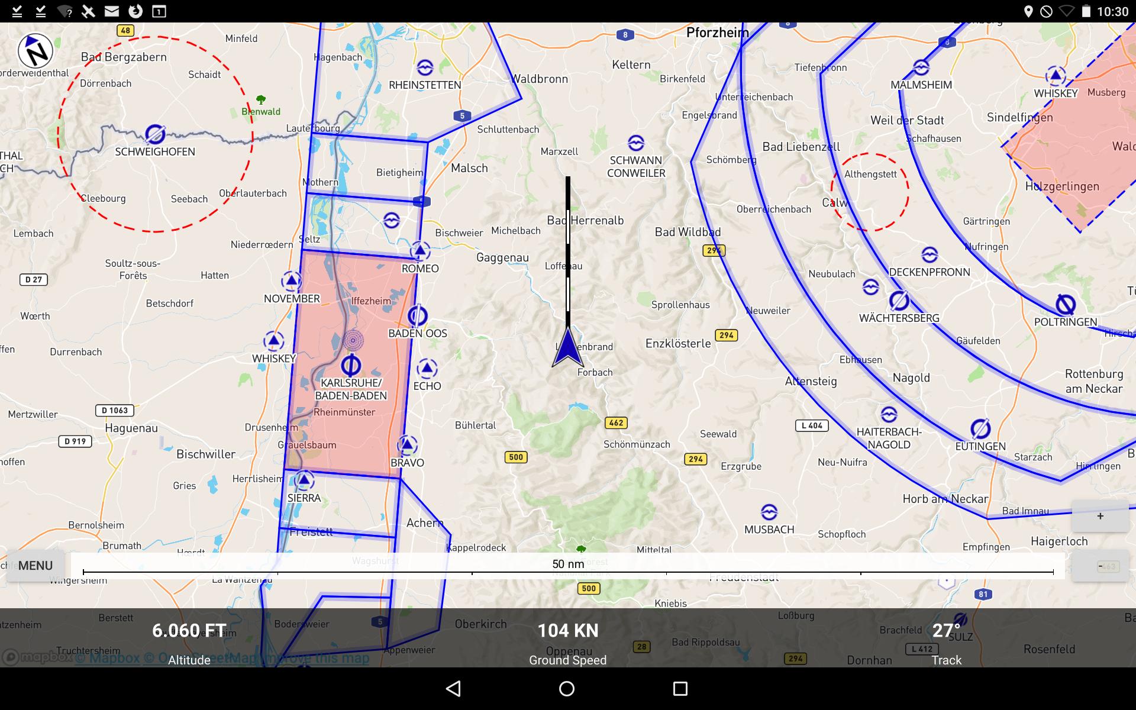1136x710 pixels.
Task: Select the POLTRINGEN airfield symbol
Action: (x=1066, y=305)
